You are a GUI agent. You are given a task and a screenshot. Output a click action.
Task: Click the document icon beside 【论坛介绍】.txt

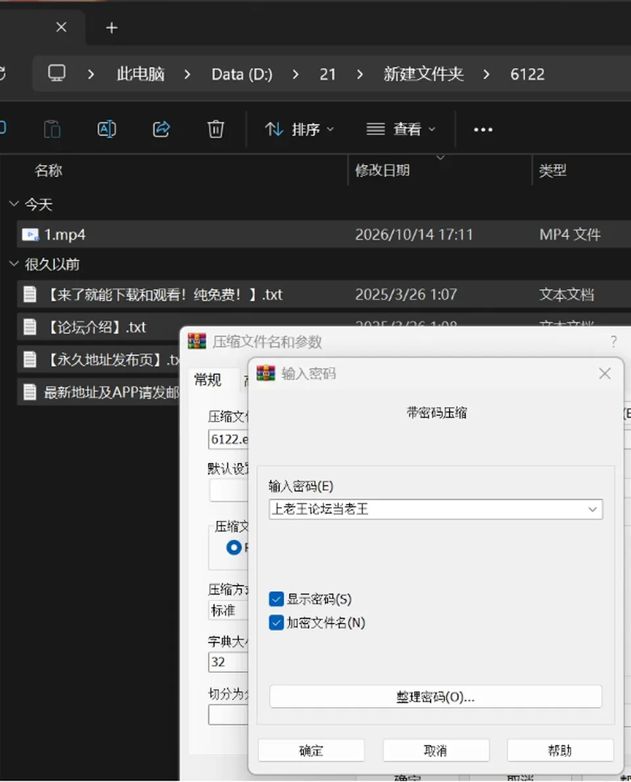point(30,327)
